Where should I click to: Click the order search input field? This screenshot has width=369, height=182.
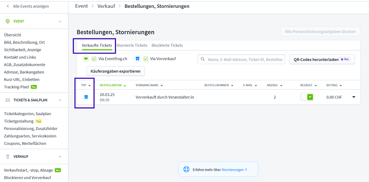241,59
